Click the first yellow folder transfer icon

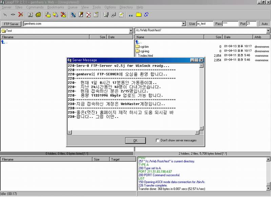coord(48,15)
